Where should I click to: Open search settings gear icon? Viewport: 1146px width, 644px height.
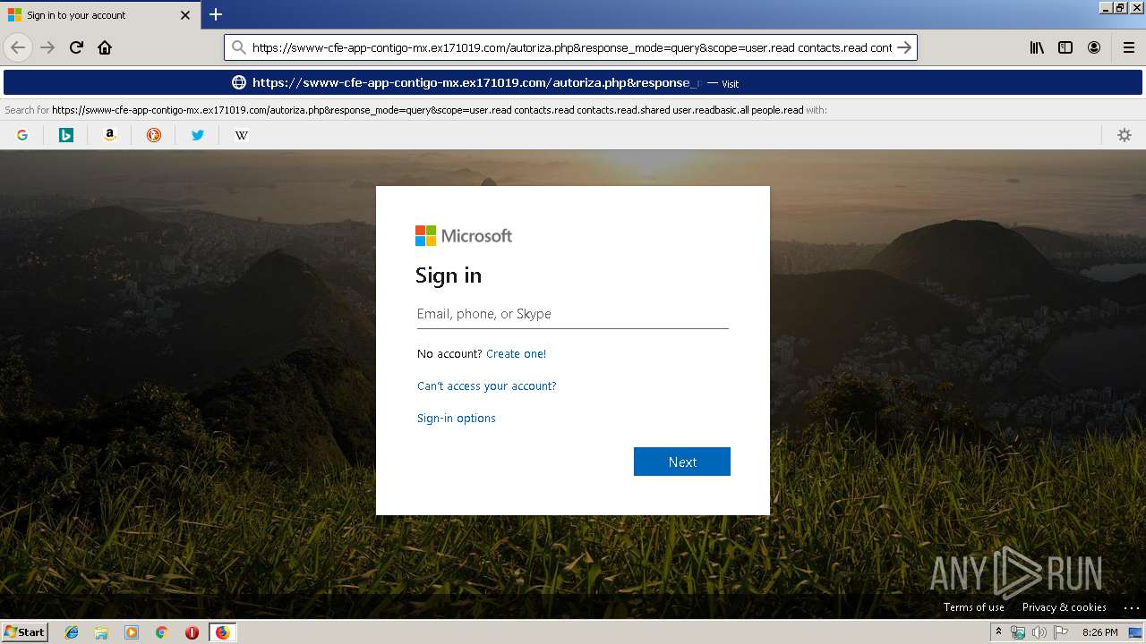(1125, 135)
